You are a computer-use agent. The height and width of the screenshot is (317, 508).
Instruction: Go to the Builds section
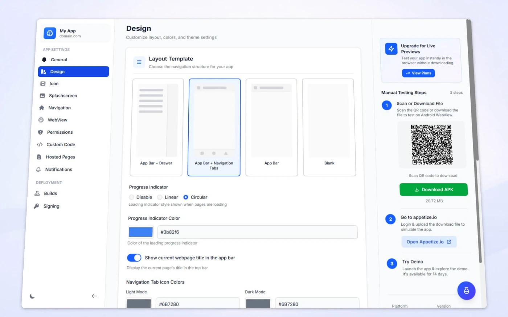pyautogui.click(x=50, y=193)
